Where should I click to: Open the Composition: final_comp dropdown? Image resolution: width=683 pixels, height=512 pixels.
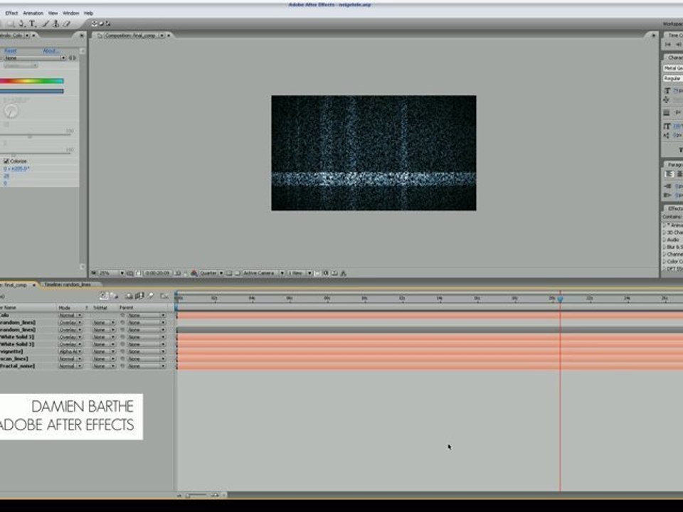tap(162, 36)
